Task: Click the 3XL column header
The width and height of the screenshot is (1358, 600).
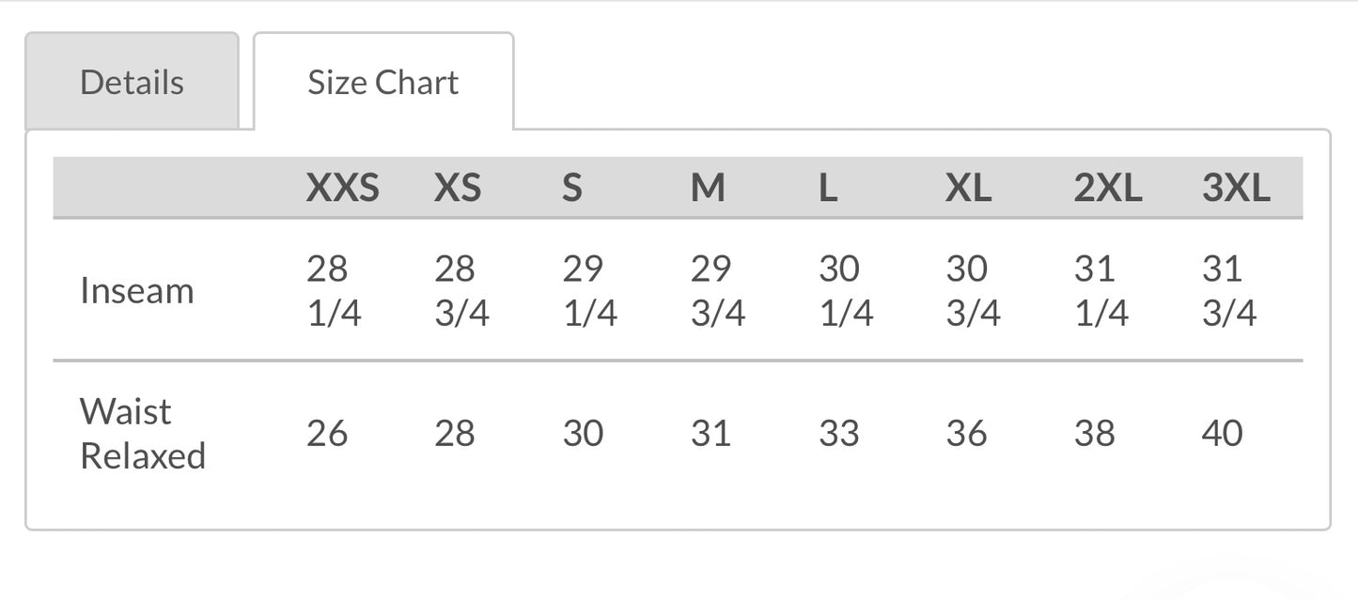Action: click(1236, 189)
